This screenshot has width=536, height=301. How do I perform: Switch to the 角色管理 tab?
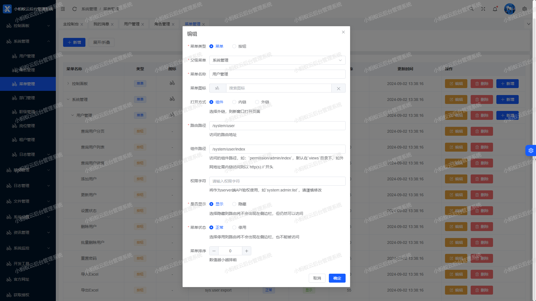(162, 24)
